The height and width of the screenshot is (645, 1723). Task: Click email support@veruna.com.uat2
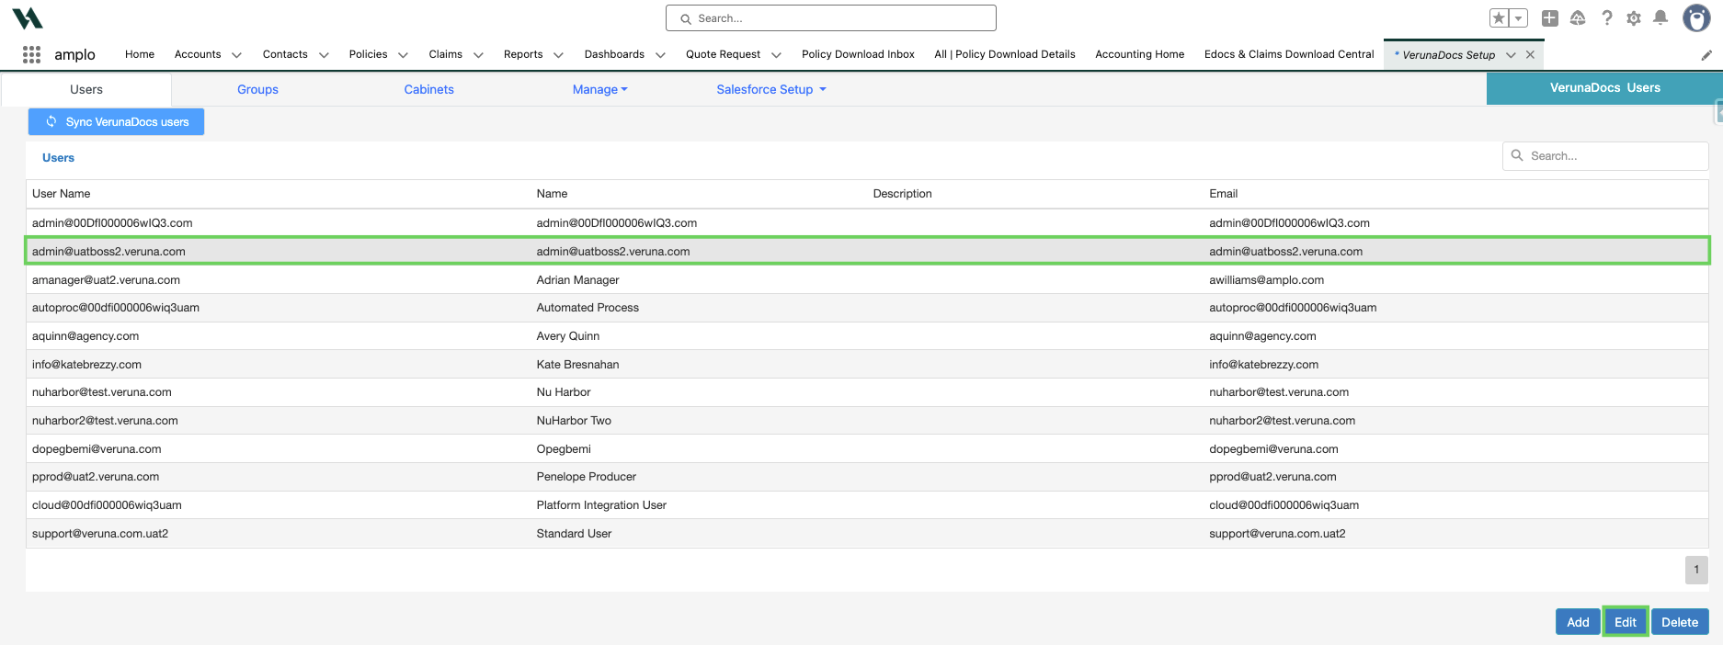(1277, 534)
